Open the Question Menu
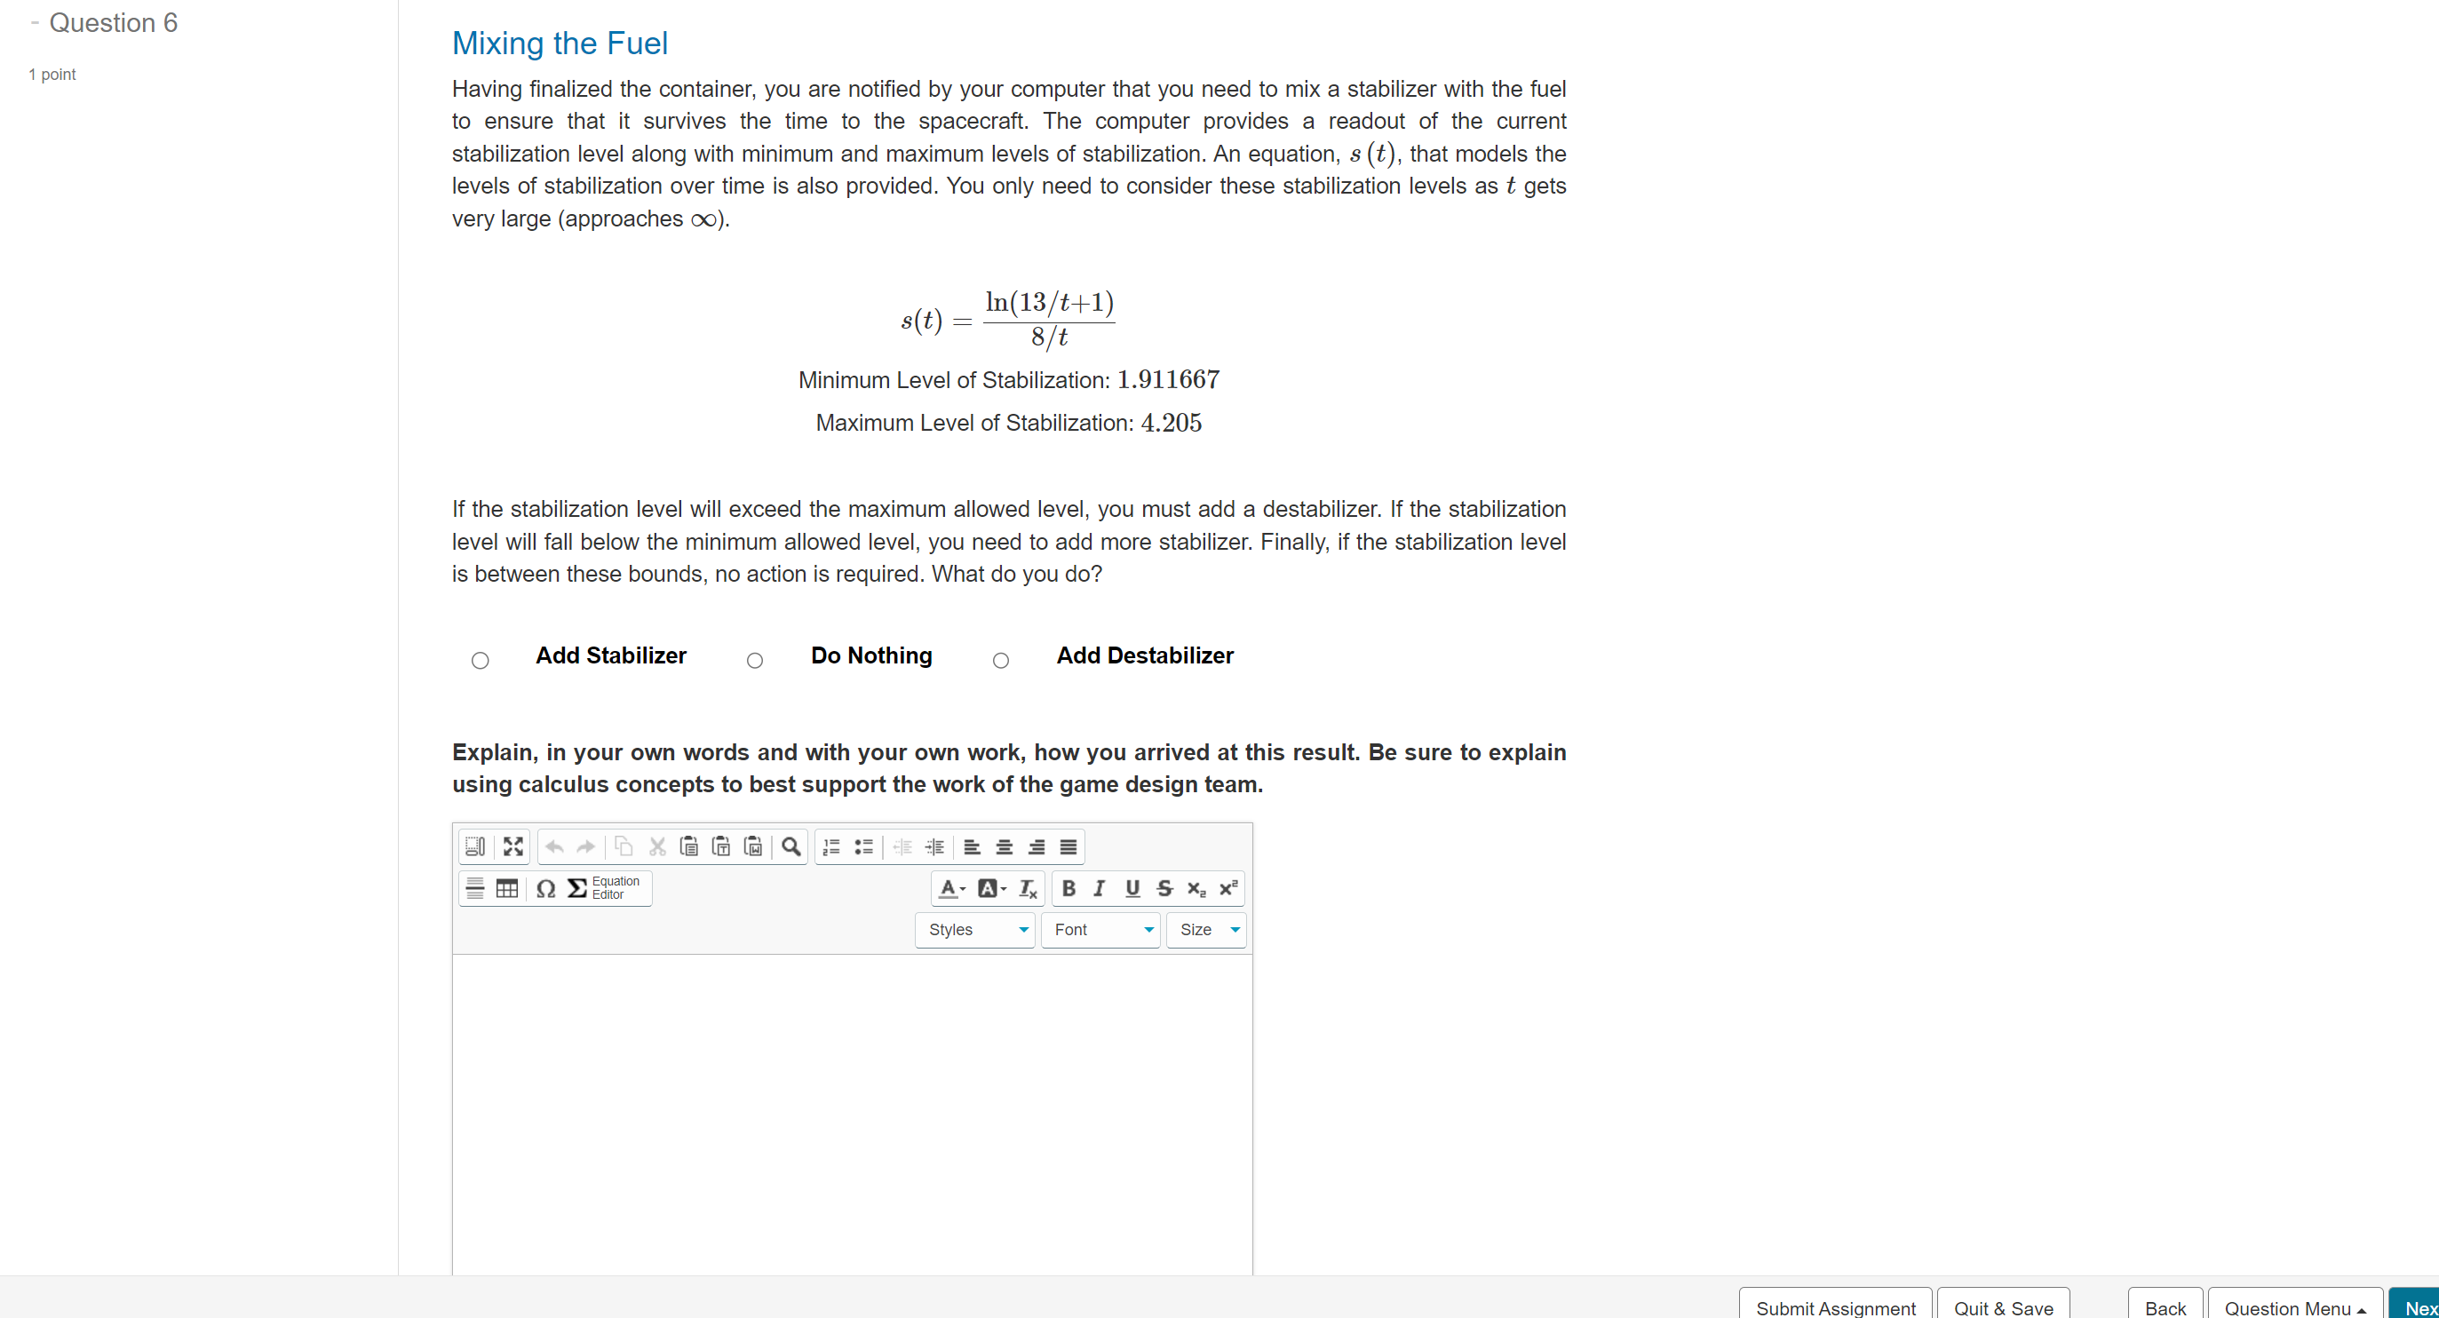Viewport: 2439px width, 1318px height. point(2295,1306)
